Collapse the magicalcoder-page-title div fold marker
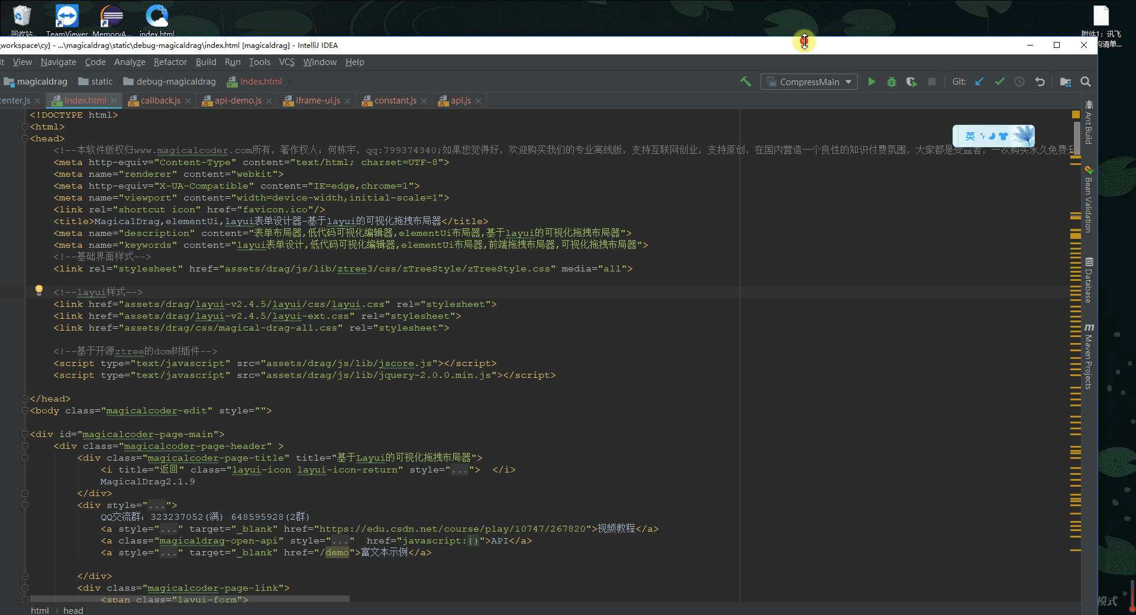This screenshot has height=615, width=1136. [25, 458]
